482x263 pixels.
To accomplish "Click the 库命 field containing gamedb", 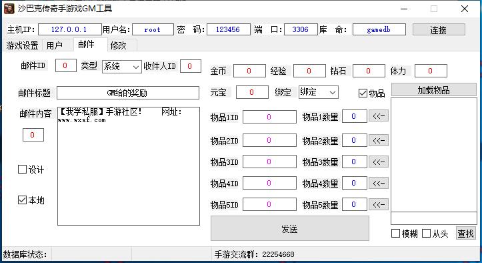I will pyautogui.click(x=379, y=29).
